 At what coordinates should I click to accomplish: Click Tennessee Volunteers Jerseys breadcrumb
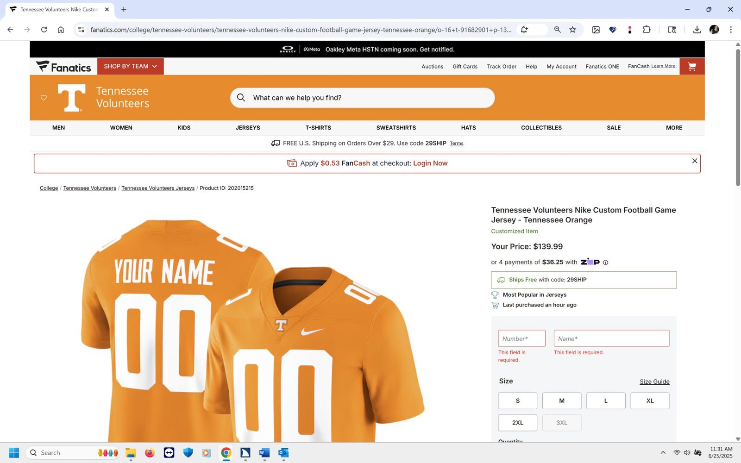[x=158, y=188]
